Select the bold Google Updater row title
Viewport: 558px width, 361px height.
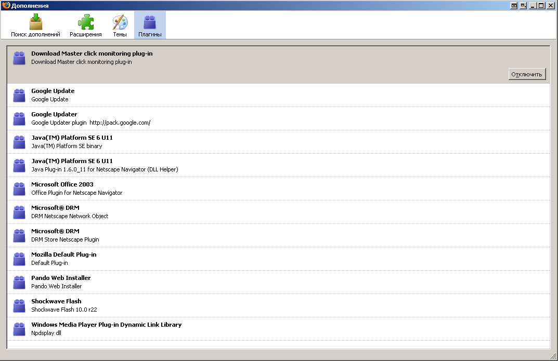(54, 114)
